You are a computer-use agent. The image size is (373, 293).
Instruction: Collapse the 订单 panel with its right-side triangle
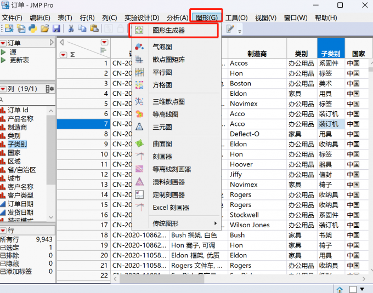click(x=52, y=43)
